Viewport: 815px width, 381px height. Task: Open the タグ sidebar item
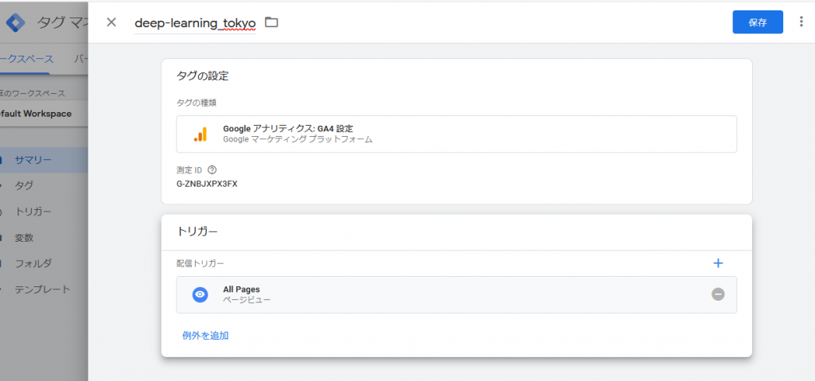click(24, 185)
